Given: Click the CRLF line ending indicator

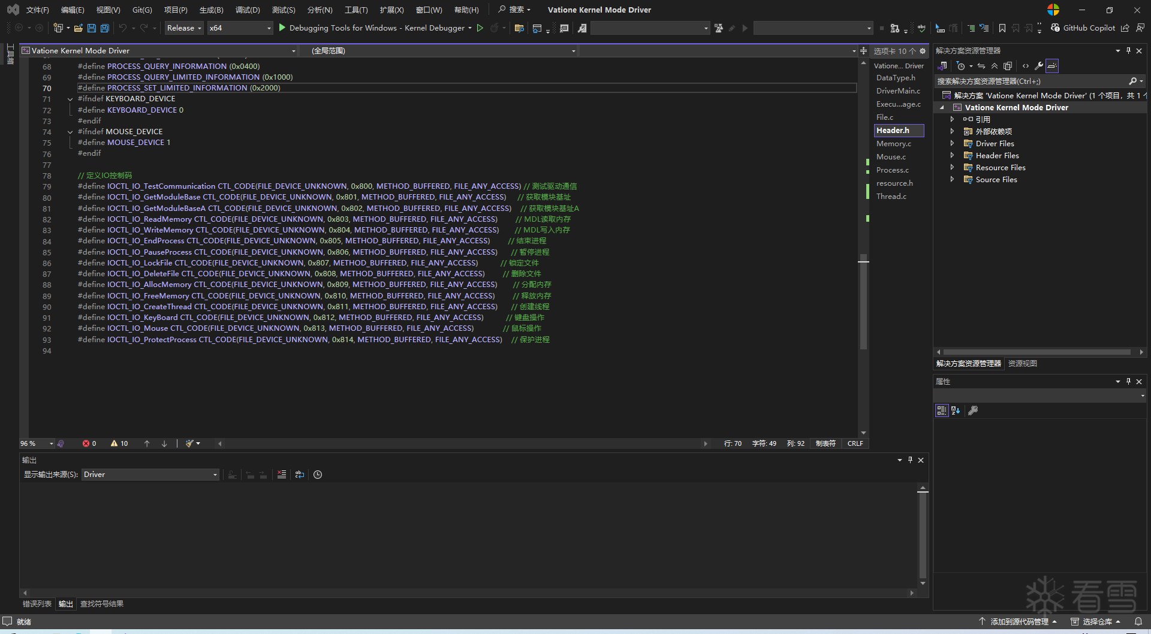Looking at the screenshot, I should coord(855,443).
